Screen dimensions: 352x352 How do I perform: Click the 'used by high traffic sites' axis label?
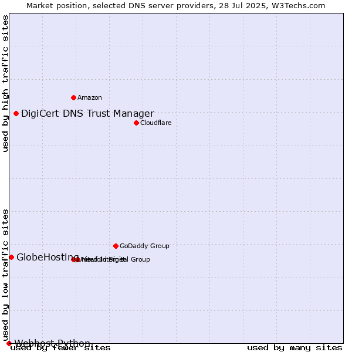[x=5, y=83]
